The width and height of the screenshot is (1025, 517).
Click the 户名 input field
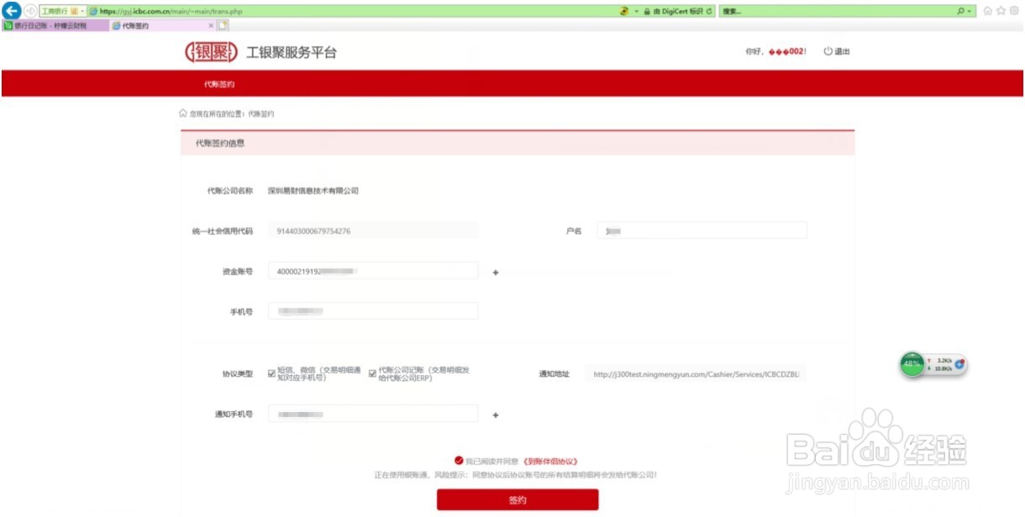coord(702,230)
